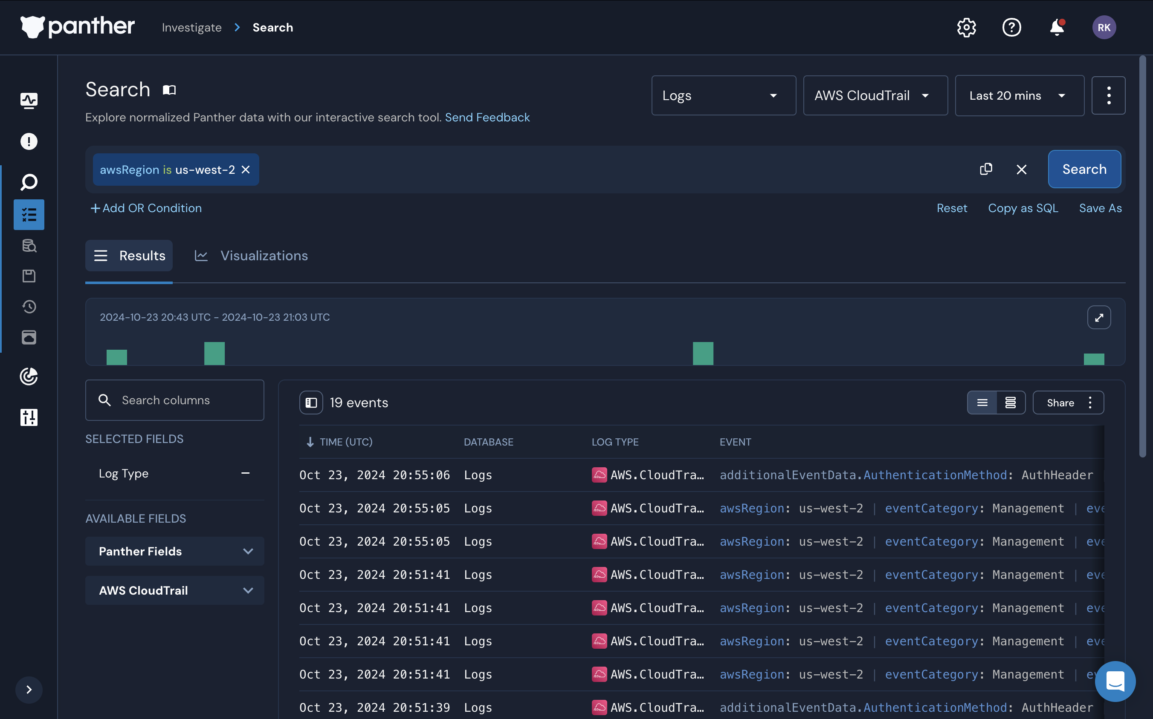This screenshot has width=1153, height=719.
Task: Switch to the Visualizations tab
Action: point(251,256)
